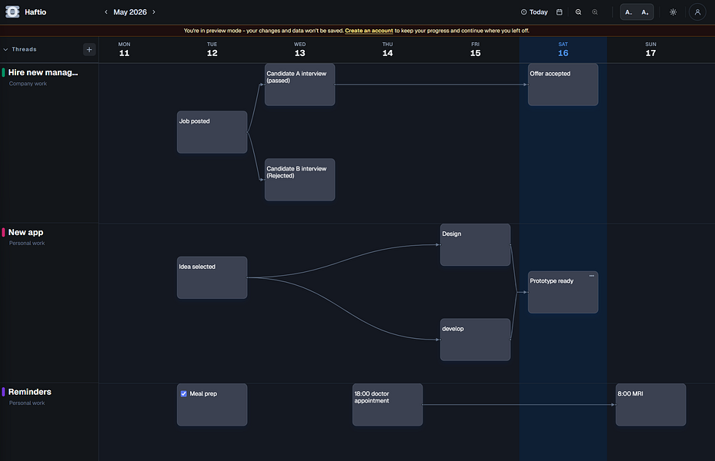Click the Haftio logo icon

click(12, 12)
